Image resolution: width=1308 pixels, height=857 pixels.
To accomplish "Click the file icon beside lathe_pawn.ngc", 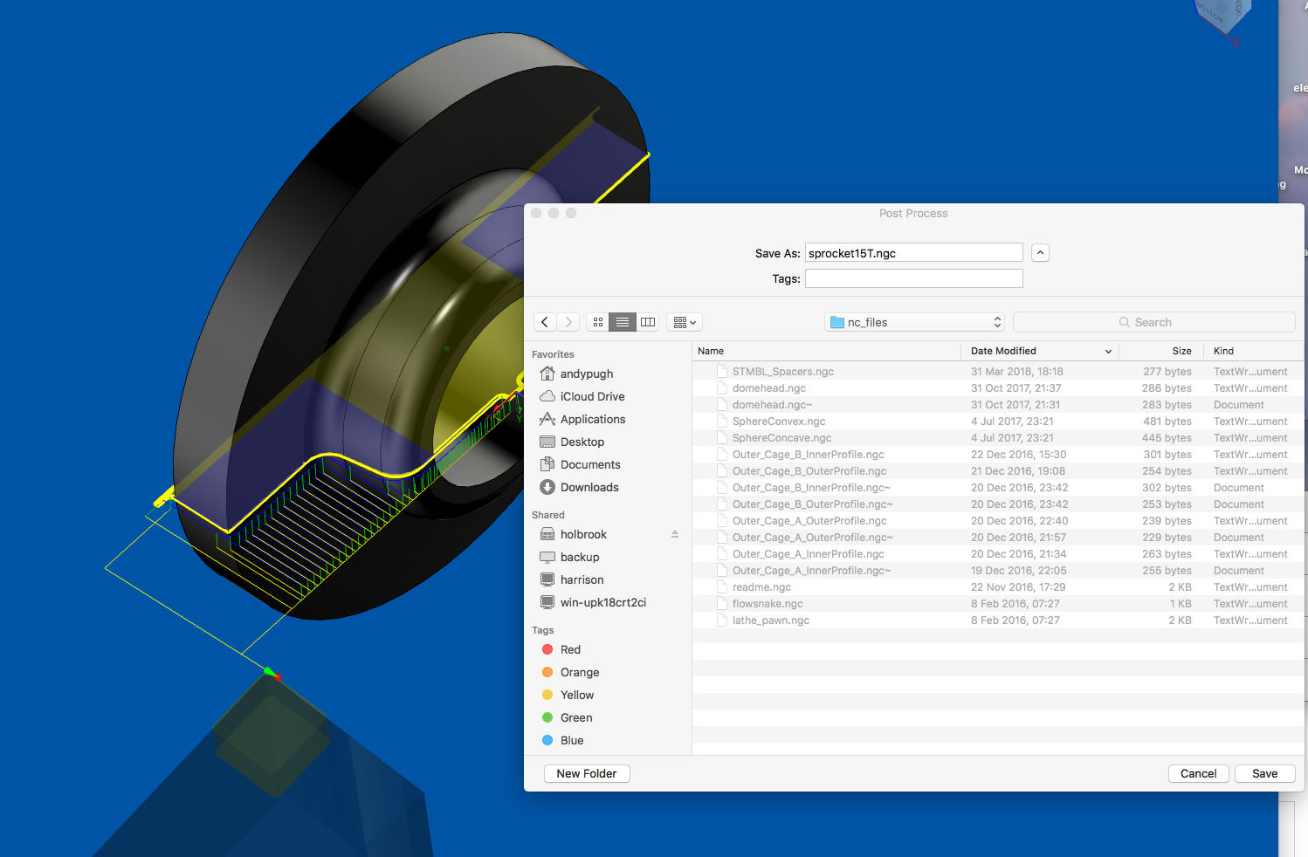I will 722,620.
